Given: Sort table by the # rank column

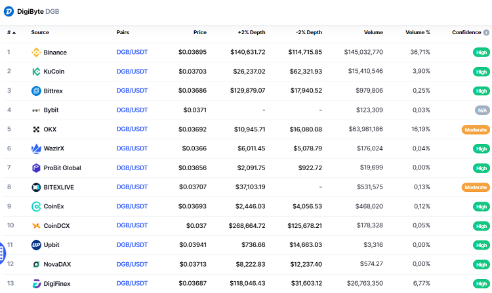Looking at the screenshot, I should point(11,32).
